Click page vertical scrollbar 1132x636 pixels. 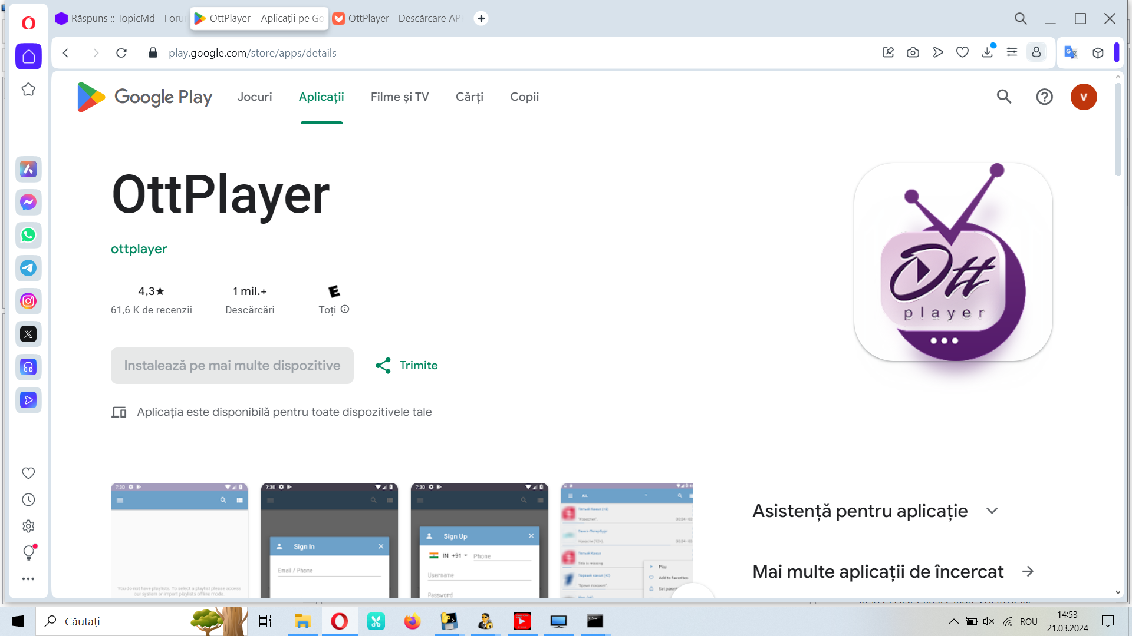tap(1118, 130)
